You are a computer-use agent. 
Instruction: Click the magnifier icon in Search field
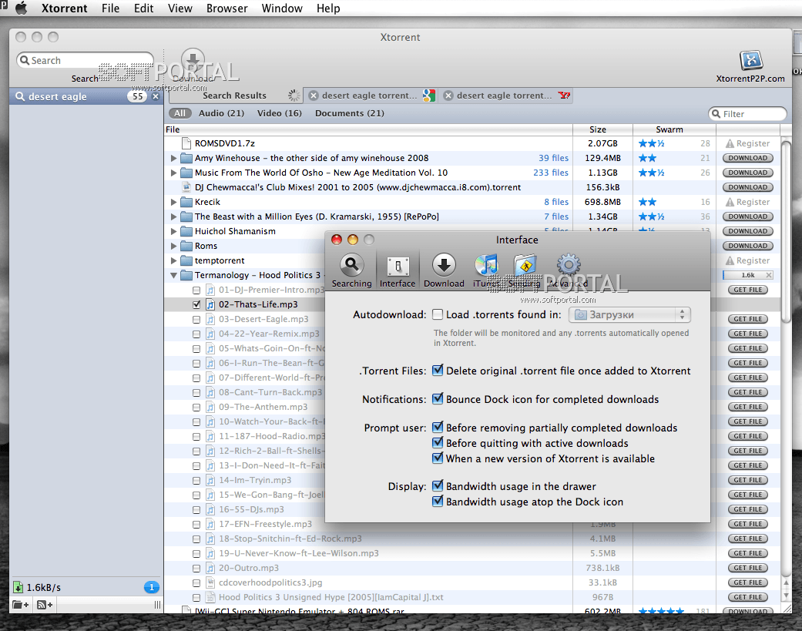25,60
